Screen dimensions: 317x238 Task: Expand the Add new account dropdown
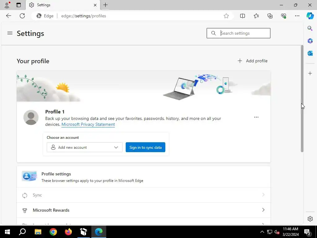point(85,147)
